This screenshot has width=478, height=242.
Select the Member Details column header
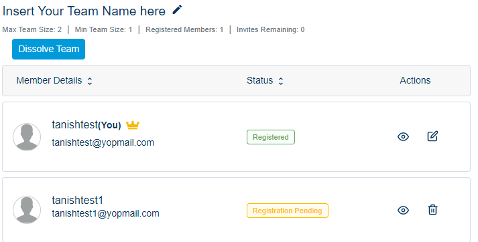(x=49, y=81)
